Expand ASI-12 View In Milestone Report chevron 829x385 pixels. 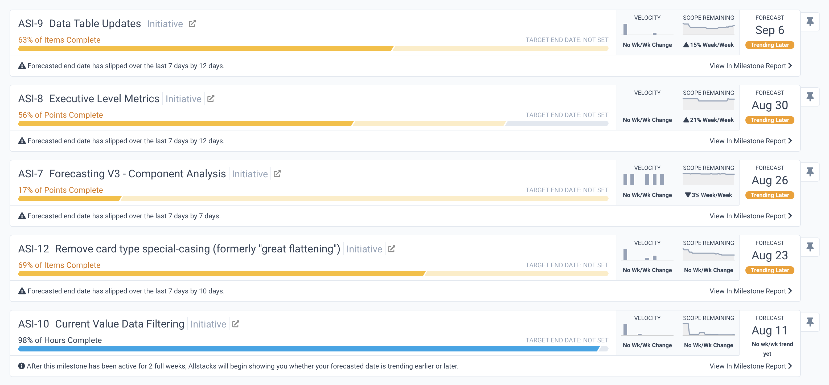coord(790,291)
